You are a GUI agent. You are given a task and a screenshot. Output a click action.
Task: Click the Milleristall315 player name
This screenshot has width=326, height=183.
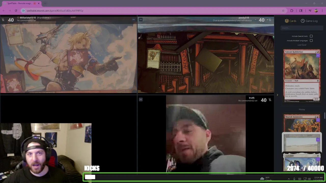[x=28, y=18]
